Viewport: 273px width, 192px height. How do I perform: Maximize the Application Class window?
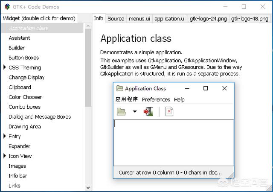(x=206, y=88)
